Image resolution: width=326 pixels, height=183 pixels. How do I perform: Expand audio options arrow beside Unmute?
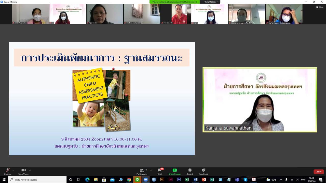click(x=13, y=170)
